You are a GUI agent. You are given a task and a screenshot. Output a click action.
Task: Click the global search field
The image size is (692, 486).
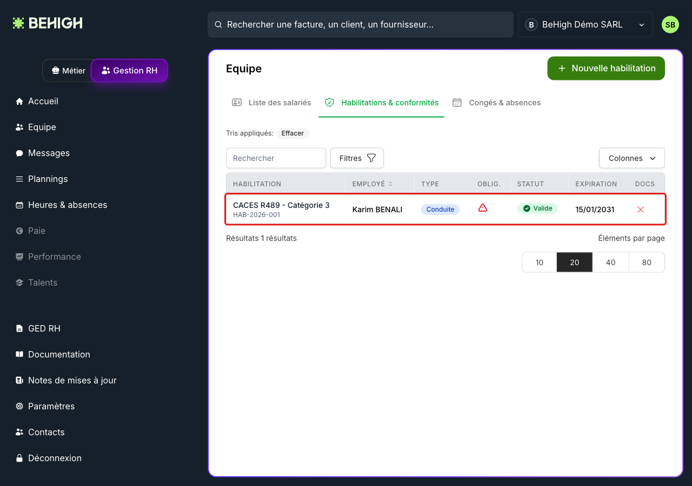tap(361, 25)
